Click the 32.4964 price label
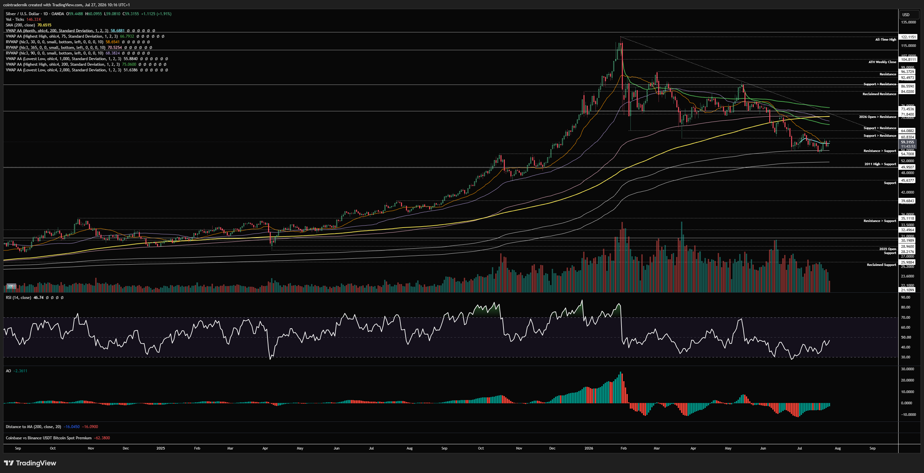The width and height of the screenshot is (924, 473). point(907,230)
